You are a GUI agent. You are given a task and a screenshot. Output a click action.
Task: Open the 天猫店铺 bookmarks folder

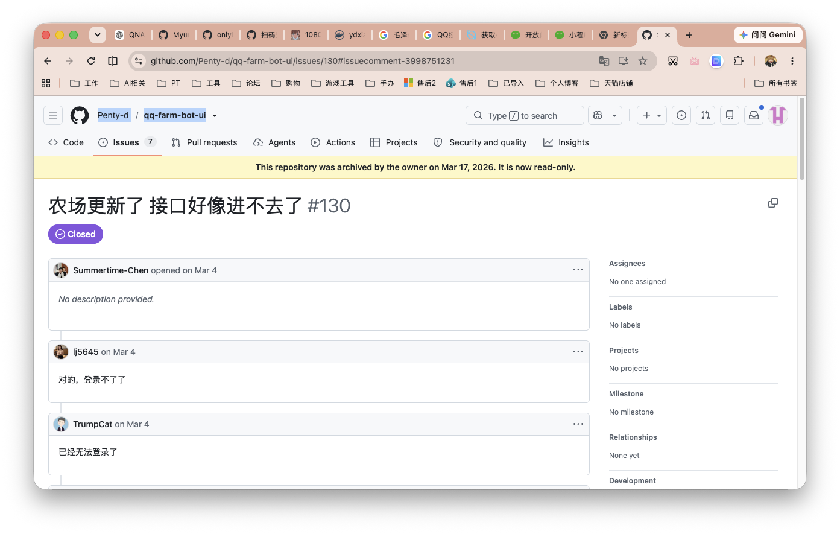(x=611, y=83)
